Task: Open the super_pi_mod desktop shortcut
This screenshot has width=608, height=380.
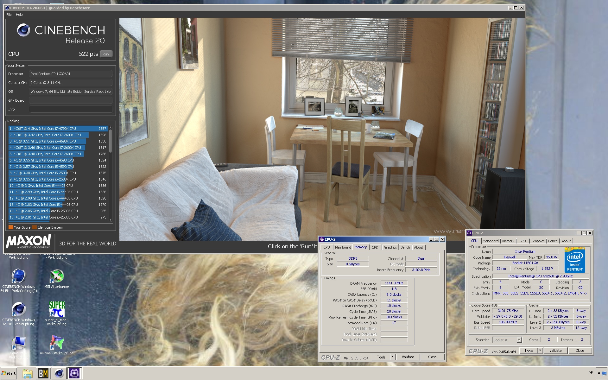Action: tap(57, 313)
